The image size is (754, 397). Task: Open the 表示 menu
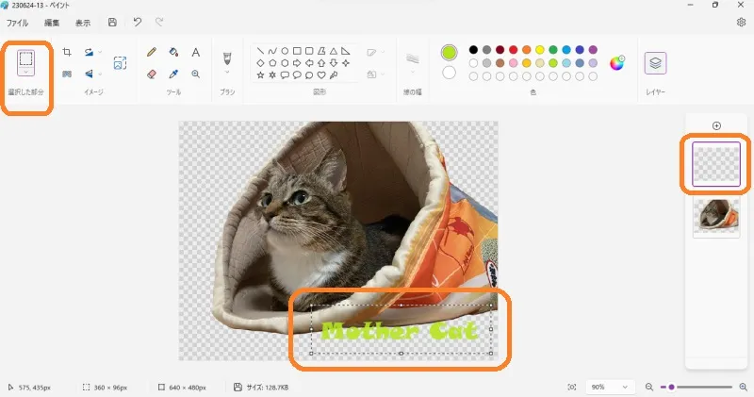pos(83,23)
